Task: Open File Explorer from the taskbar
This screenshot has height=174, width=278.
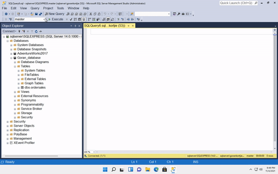Action: pos(148,169)
